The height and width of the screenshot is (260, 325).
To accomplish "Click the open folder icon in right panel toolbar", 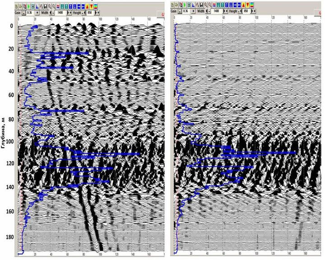I will [x=176, y=5].
